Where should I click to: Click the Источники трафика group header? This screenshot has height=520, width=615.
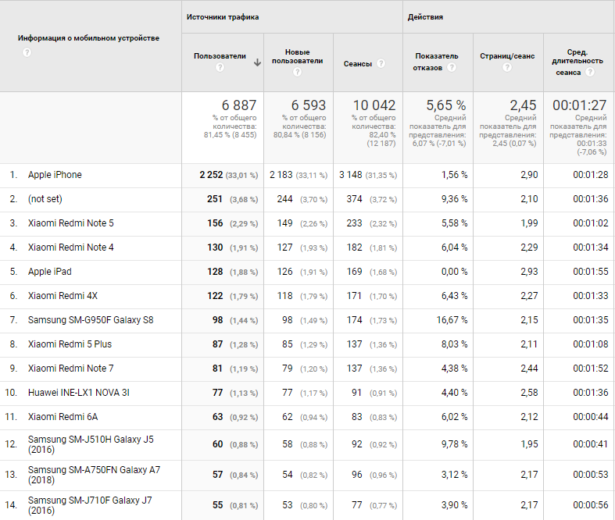tap(223, 17)
